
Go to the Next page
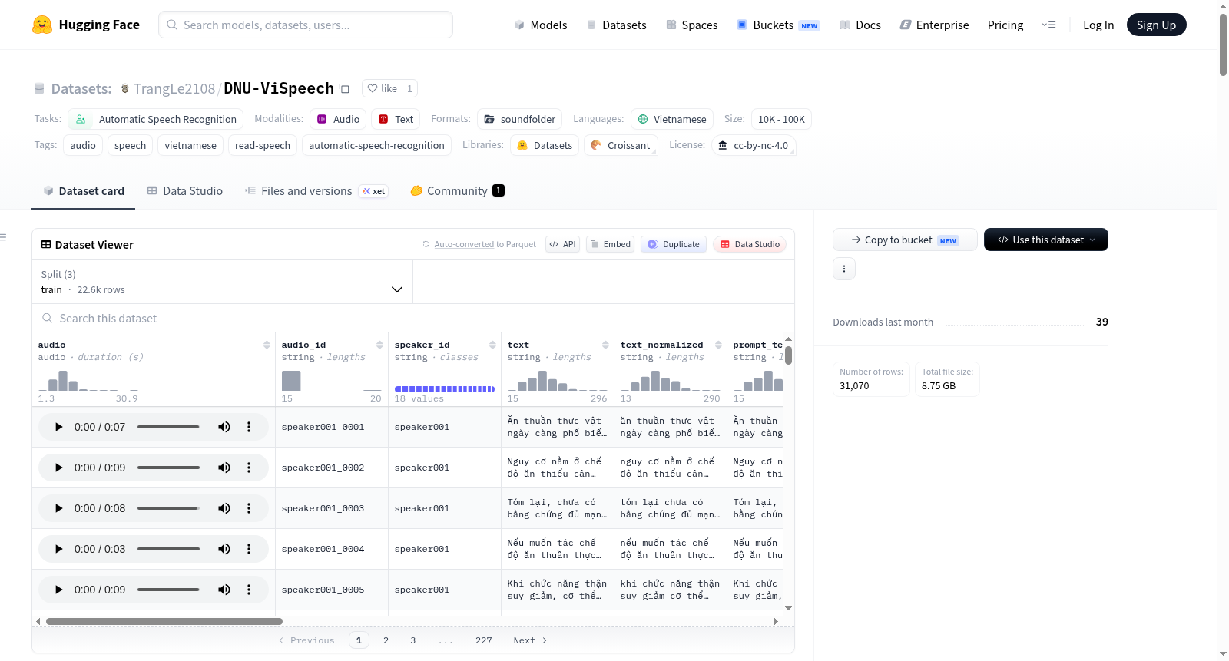coord(530,640)
